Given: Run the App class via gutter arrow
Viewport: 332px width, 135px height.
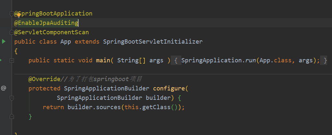Looking at the screenshot, I should (x=4, y=41).
